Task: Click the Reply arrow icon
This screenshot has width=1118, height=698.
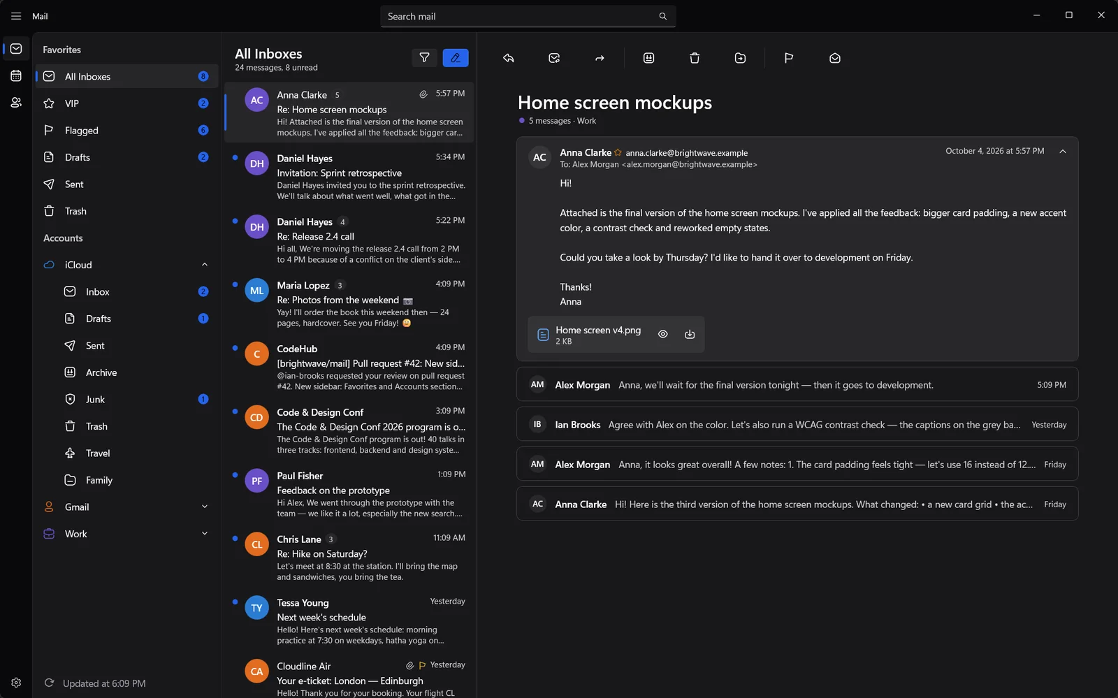Action: coord(509,58)
